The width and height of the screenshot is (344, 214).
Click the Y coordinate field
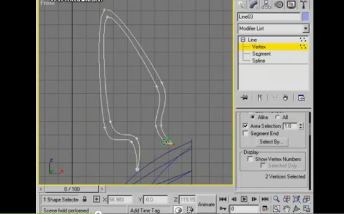pos(156,199)
